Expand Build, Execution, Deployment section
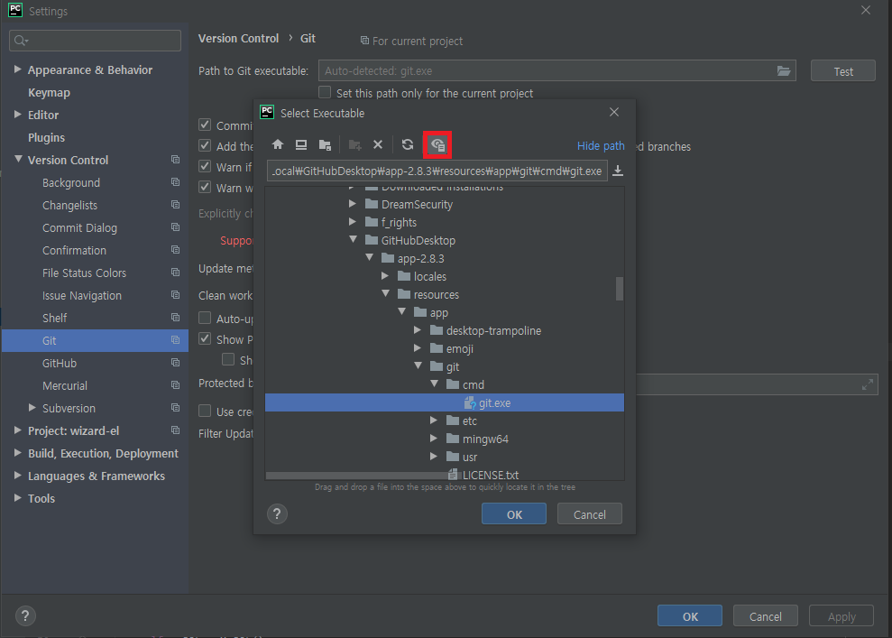 click(18, 453)
